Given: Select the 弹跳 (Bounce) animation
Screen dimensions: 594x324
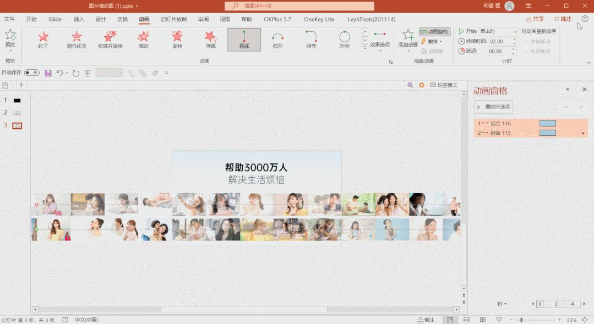Looking at the screenshot, I should pos(210,39).
